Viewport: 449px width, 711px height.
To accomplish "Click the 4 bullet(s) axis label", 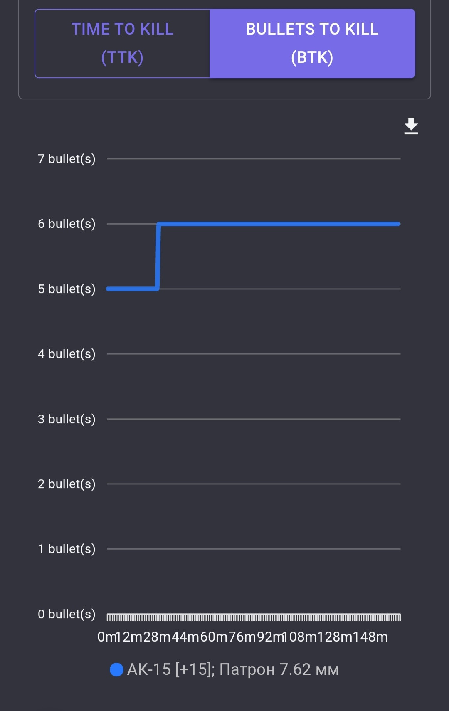I will click(x=67, y=354).
